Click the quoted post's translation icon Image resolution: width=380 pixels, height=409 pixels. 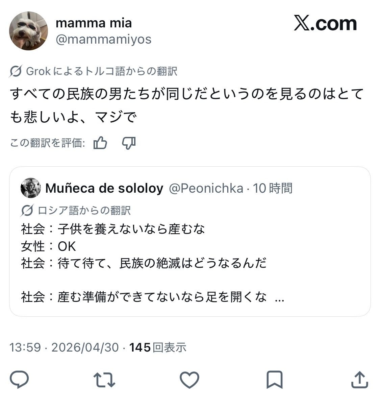(27, 210)
